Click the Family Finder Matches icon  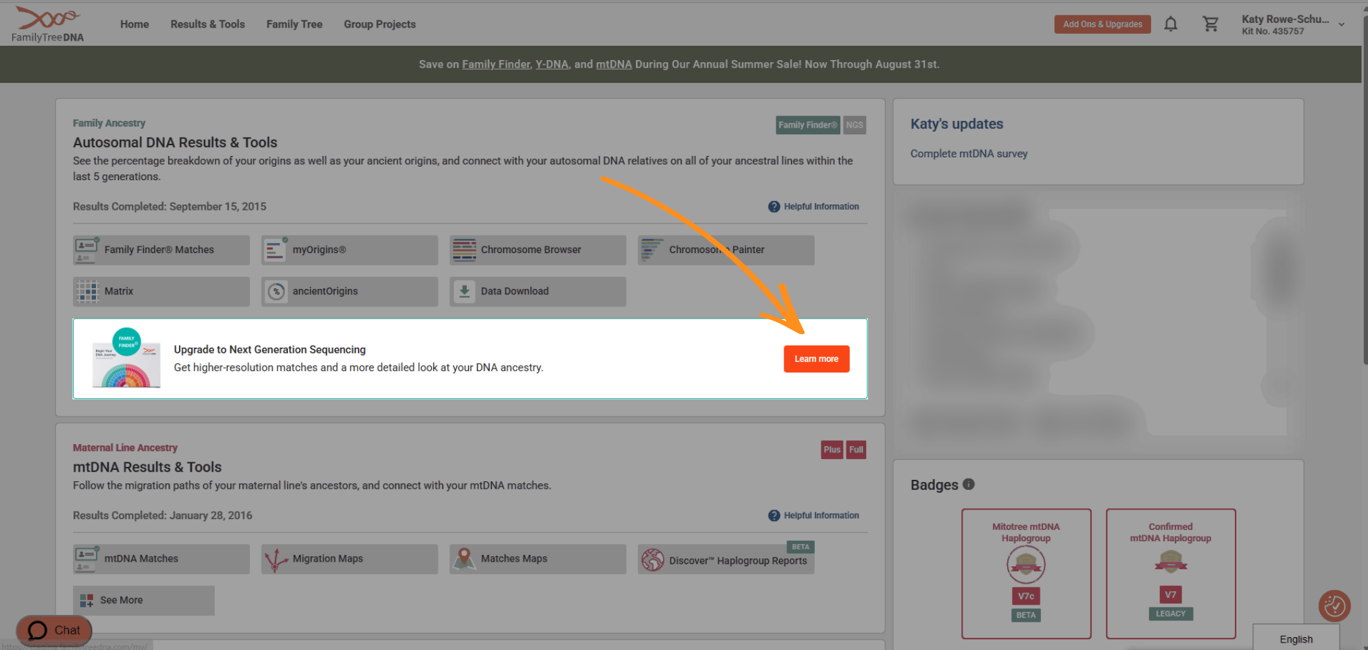tap(86, 250)
